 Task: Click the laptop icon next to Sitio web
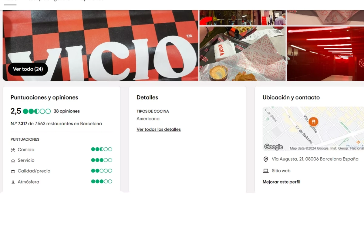coord(266,171)
